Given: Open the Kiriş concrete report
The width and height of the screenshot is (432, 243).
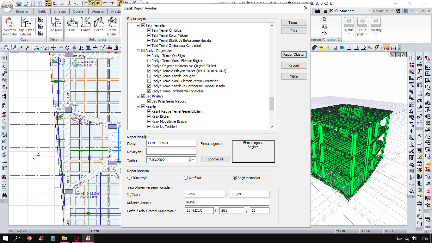Looking at the screenshot, I should pos(72,25).
